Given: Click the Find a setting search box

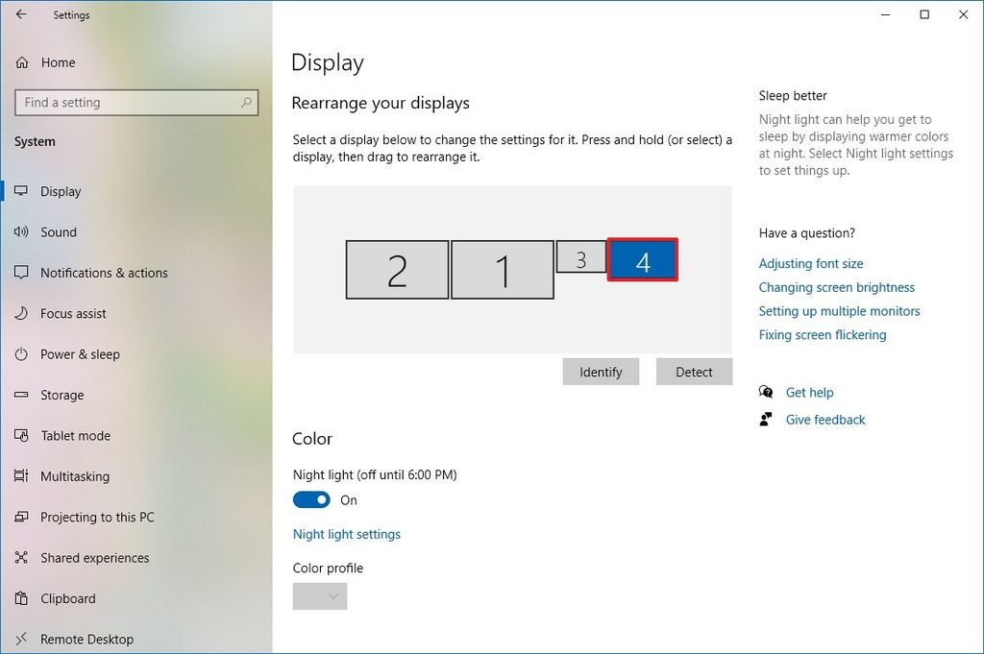Looking at the screenshot, I should 135,102.
